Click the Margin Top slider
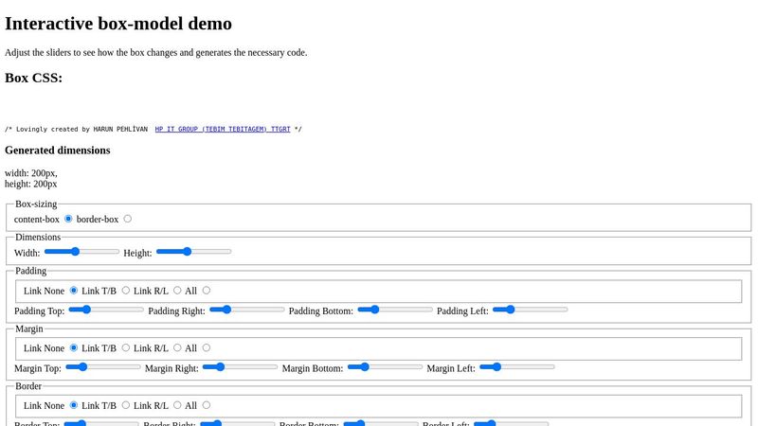This screenshot has width=758, height=426. coord(102,366)
